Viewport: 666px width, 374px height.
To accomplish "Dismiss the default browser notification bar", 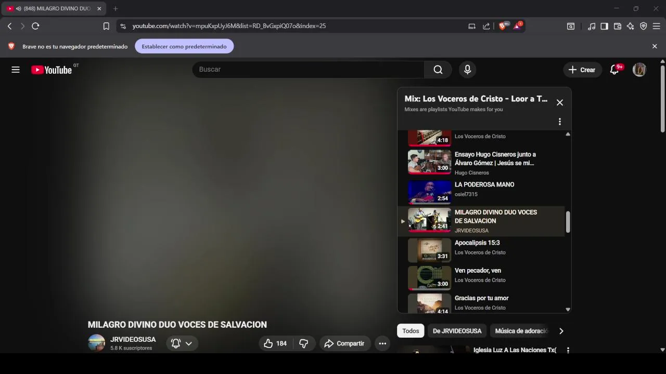I will [655, 46].
